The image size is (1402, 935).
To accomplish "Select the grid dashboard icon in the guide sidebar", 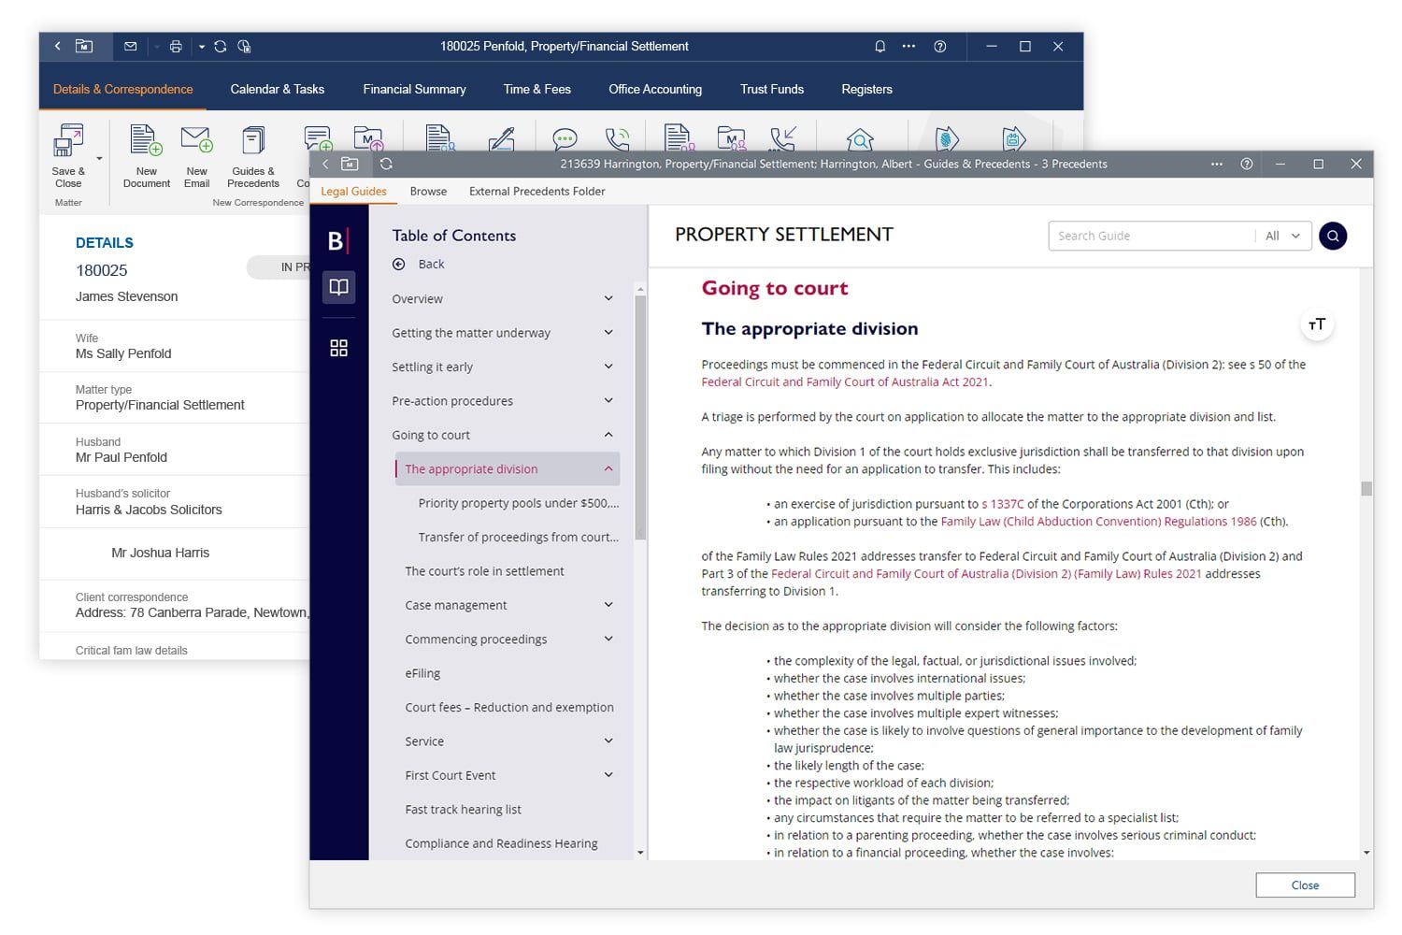I will pos(338,348).
